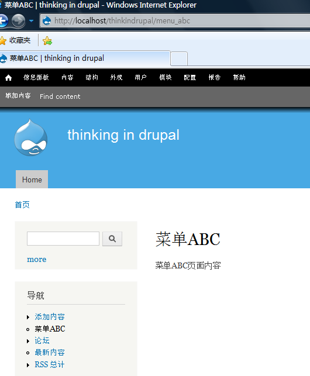Click the more link under search
Viewport: 310px width, 376px height.
[37, 259]
